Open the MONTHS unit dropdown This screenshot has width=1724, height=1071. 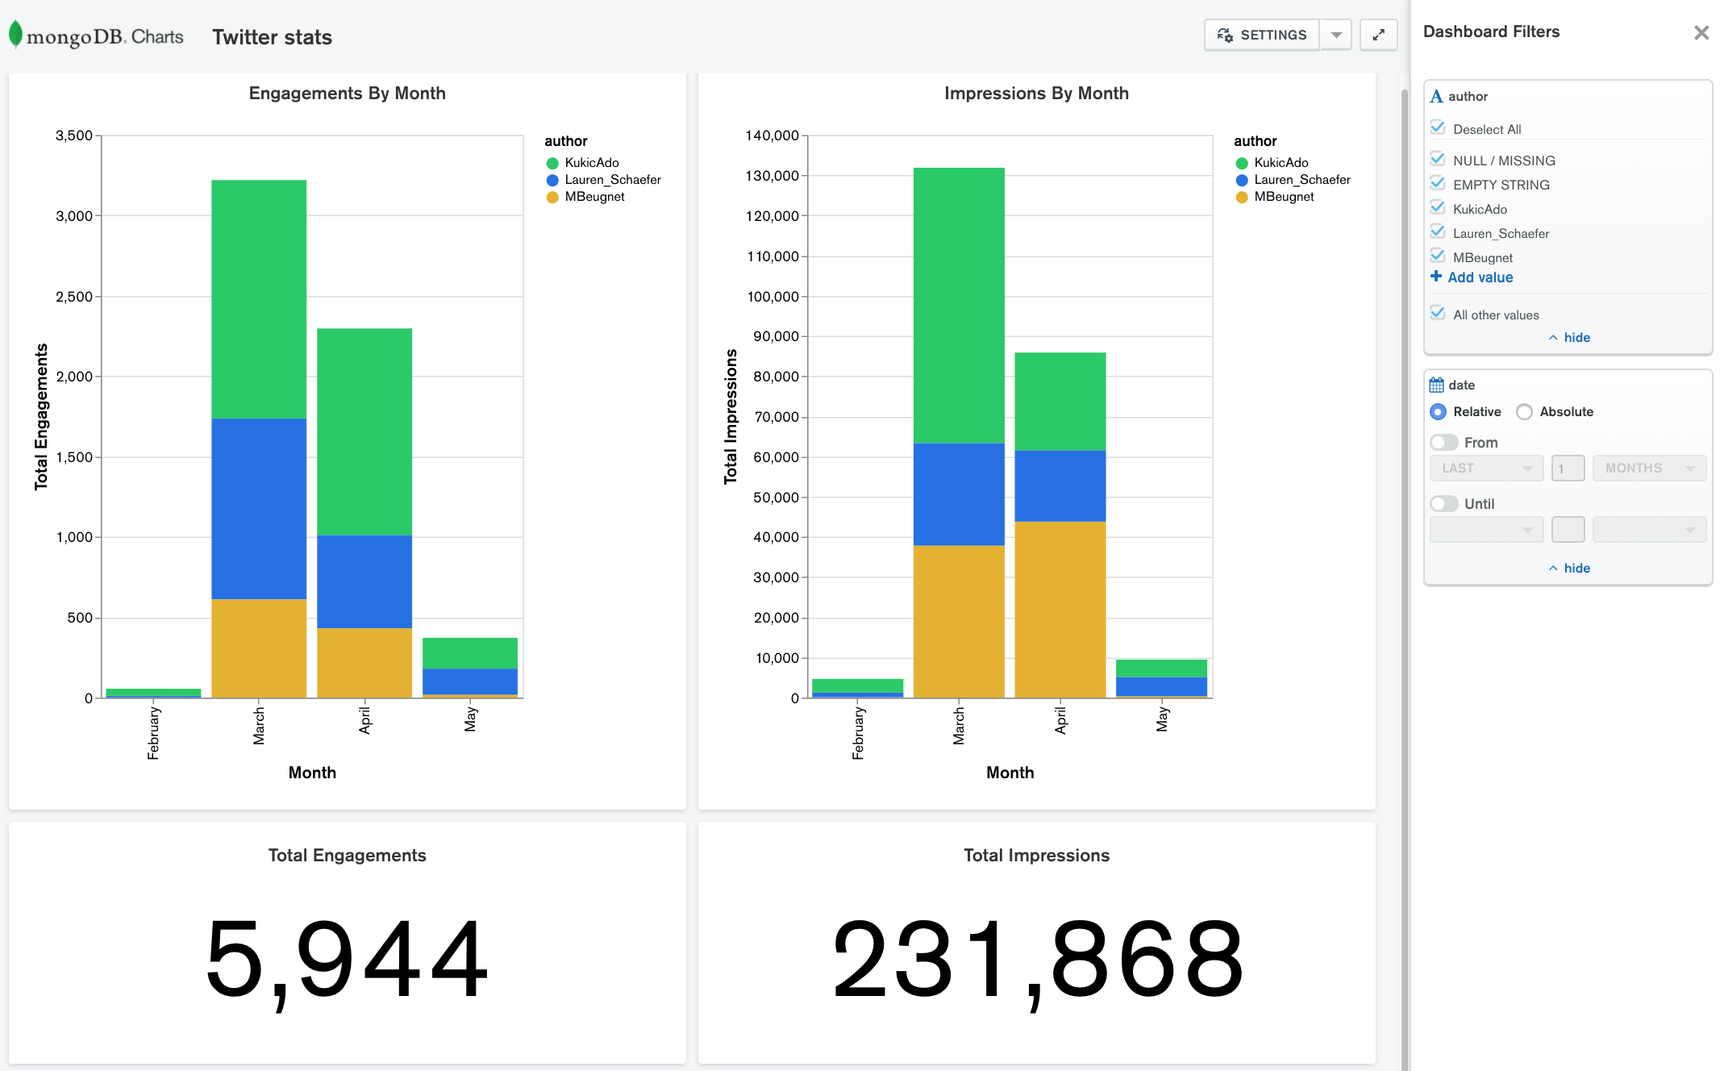[x=1648, y=469]
